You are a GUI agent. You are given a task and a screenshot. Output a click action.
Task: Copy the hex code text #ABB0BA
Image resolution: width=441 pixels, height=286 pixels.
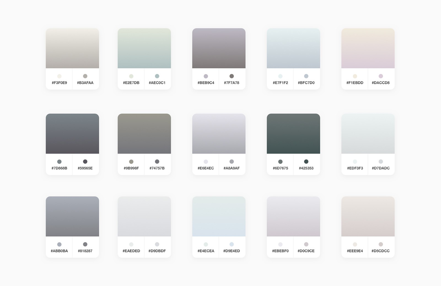coord(59,251)
